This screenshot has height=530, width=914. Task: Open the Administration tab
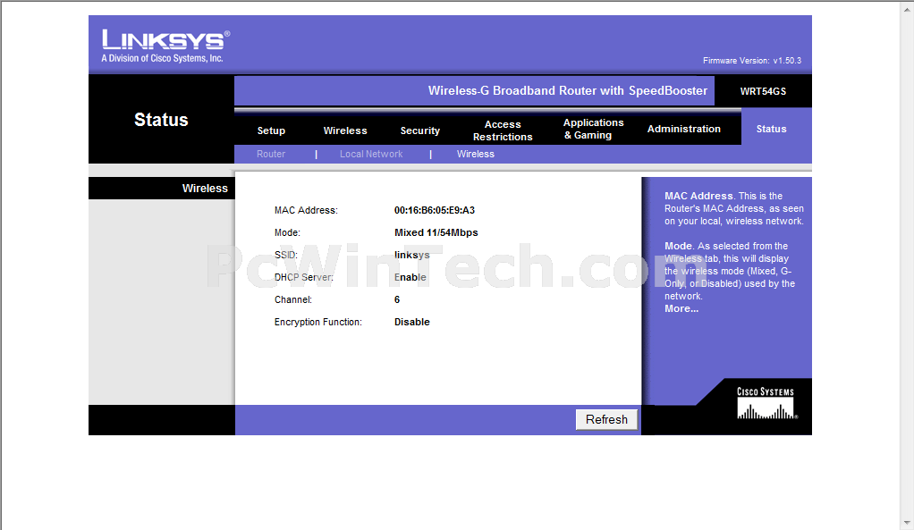coord(684,129)
